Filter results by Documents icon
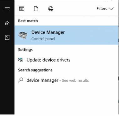119x116 pixels. 36,9
